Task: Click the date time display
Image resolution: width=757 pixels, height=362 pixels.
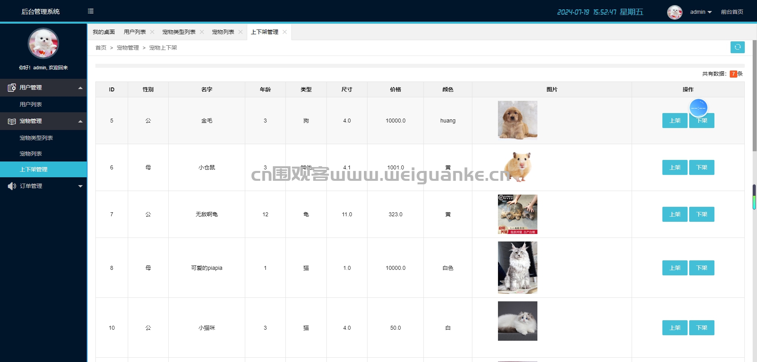Action: pyautogui.click(x=600, y=12)
